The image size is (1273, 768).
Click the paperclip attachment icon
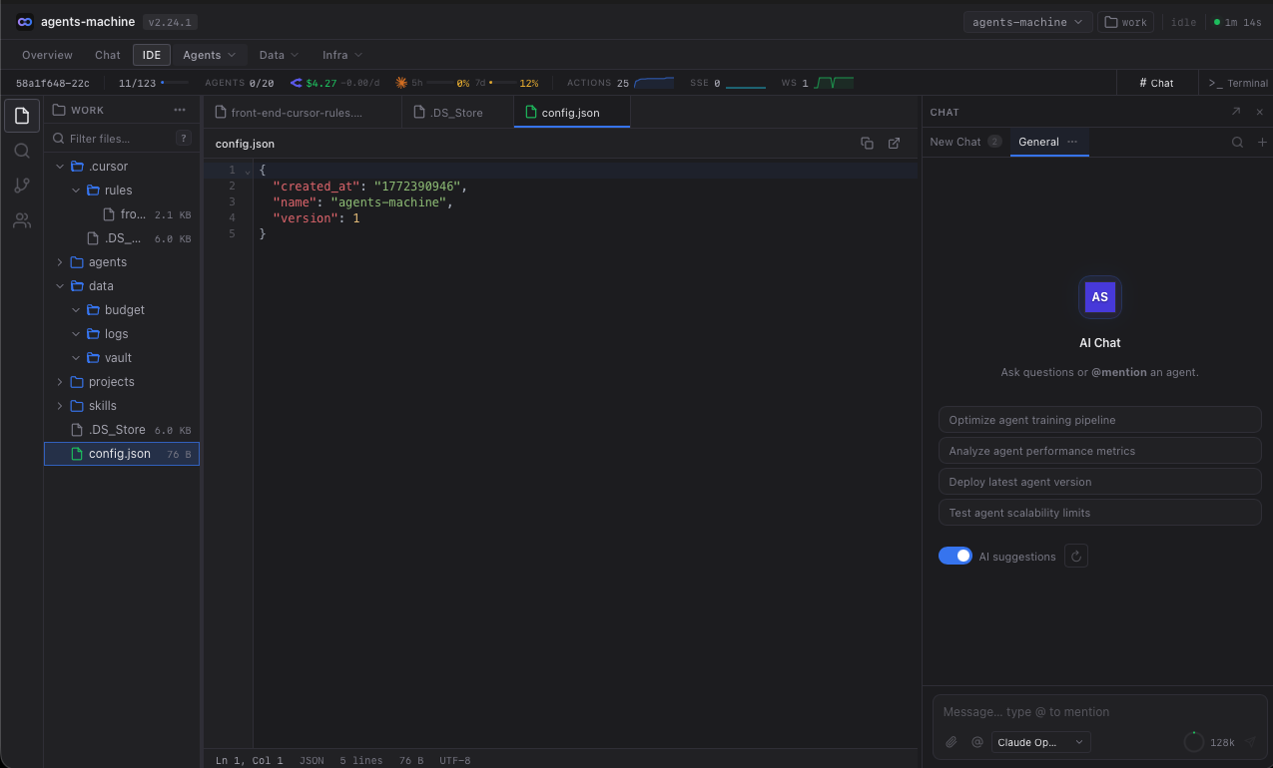pyautogui.click(x=952, y=742)
